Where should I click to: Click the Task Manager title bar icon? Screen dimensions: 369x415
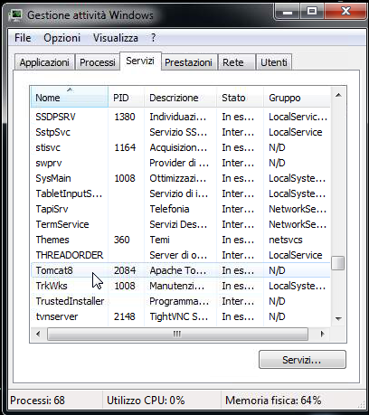pyautogui.click(x=15, y=14)
